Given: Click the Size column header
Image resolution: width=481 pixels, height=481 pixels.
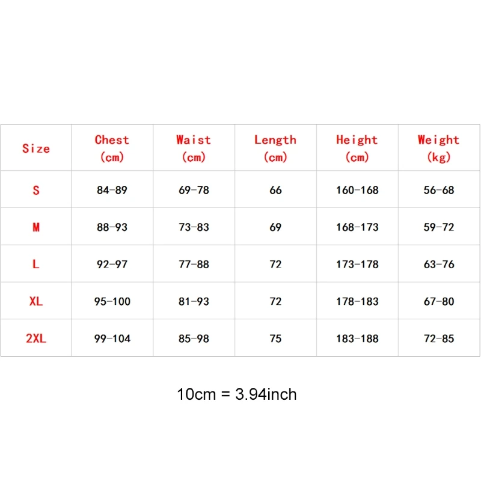Looking at the screenshot, I should (x=36, y=149).
